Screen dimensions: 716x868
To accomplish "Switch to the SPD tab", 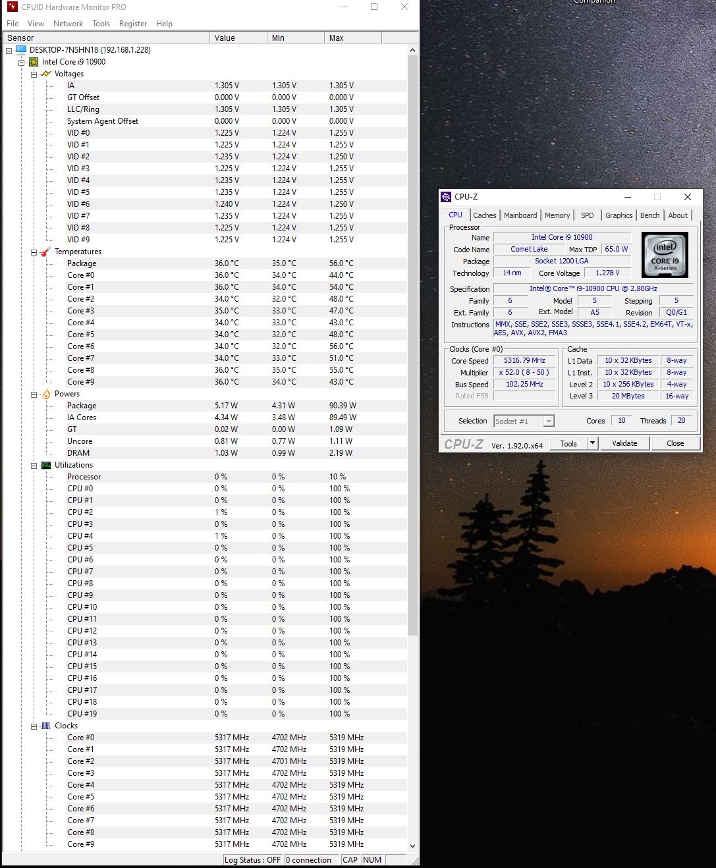I will tap(587, 215).
